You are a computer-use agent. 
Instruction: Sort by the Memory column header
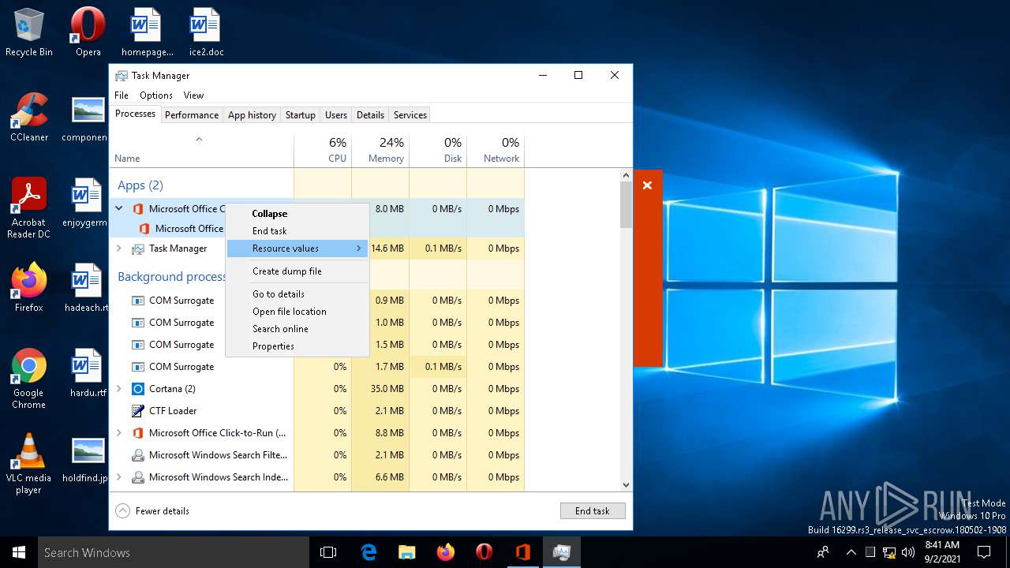click(380, 150)
